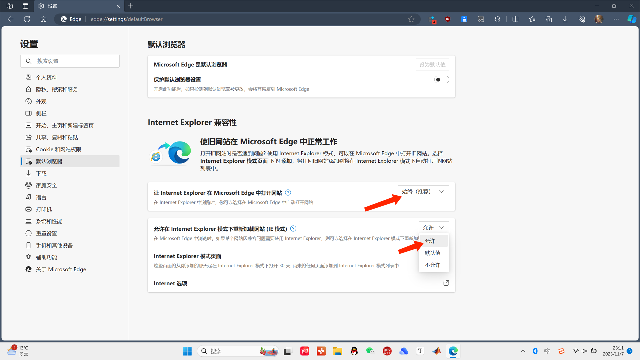Click the browser Back arrow
Screen dimensions: 640x360
pos(10,19)
